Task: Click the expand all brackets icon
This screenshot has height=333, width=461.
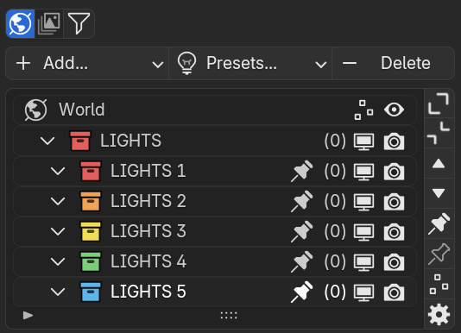Action: pos(439,104)
